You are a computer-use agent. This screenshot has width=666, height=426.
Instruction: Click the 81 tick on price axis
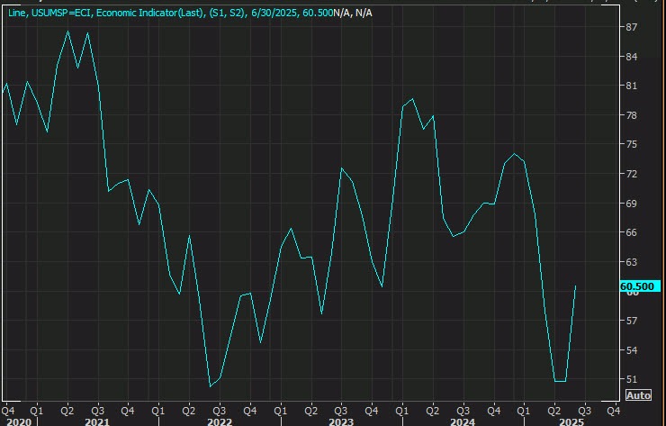pos(631,86)
